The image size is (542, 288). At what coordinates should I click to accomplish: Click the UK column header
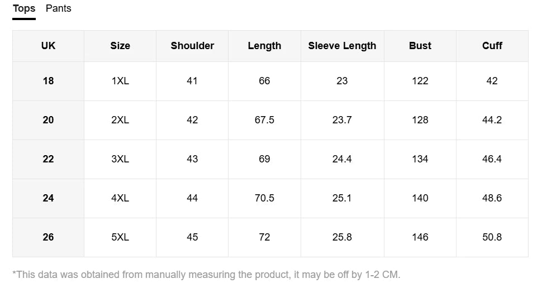pos(48,46)
